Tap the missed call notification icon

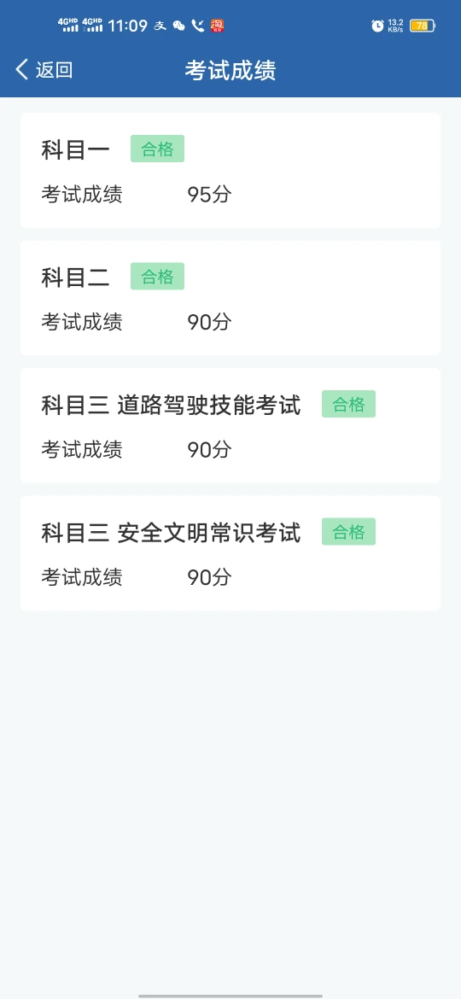tap(198, 26)
